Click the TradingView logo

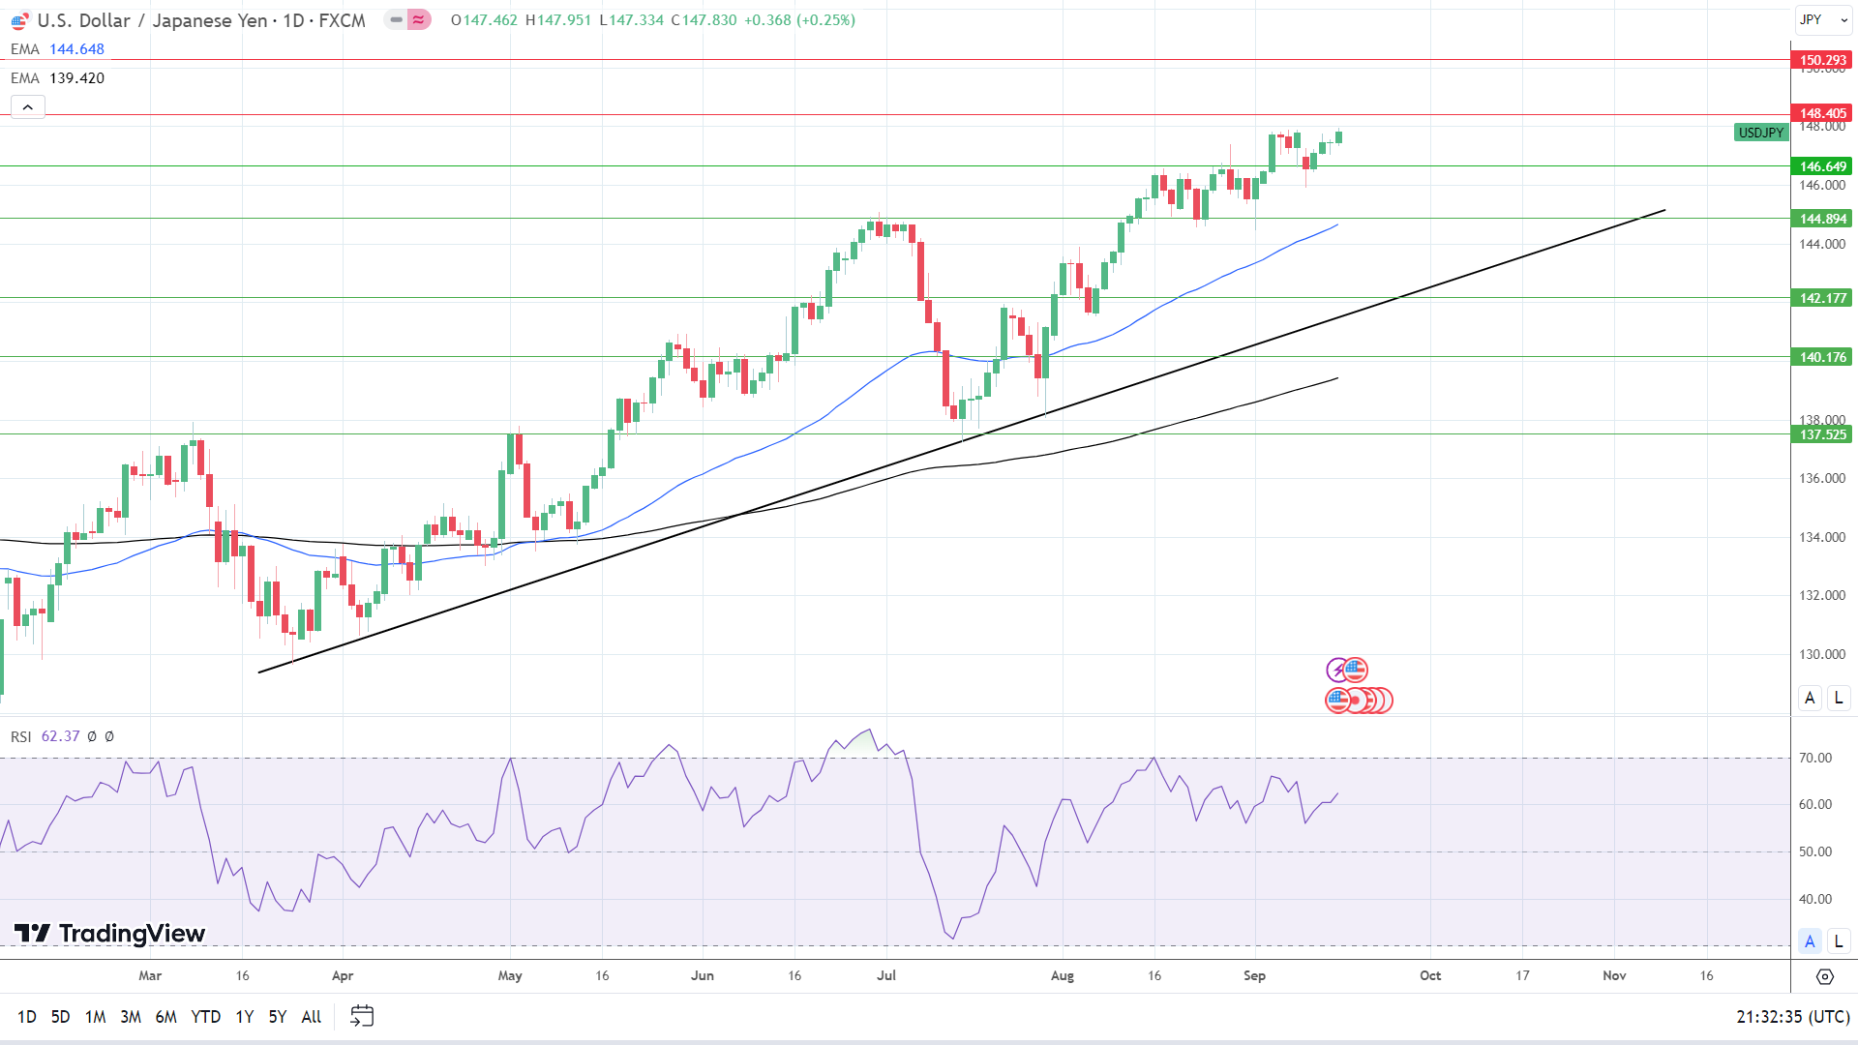109,933
